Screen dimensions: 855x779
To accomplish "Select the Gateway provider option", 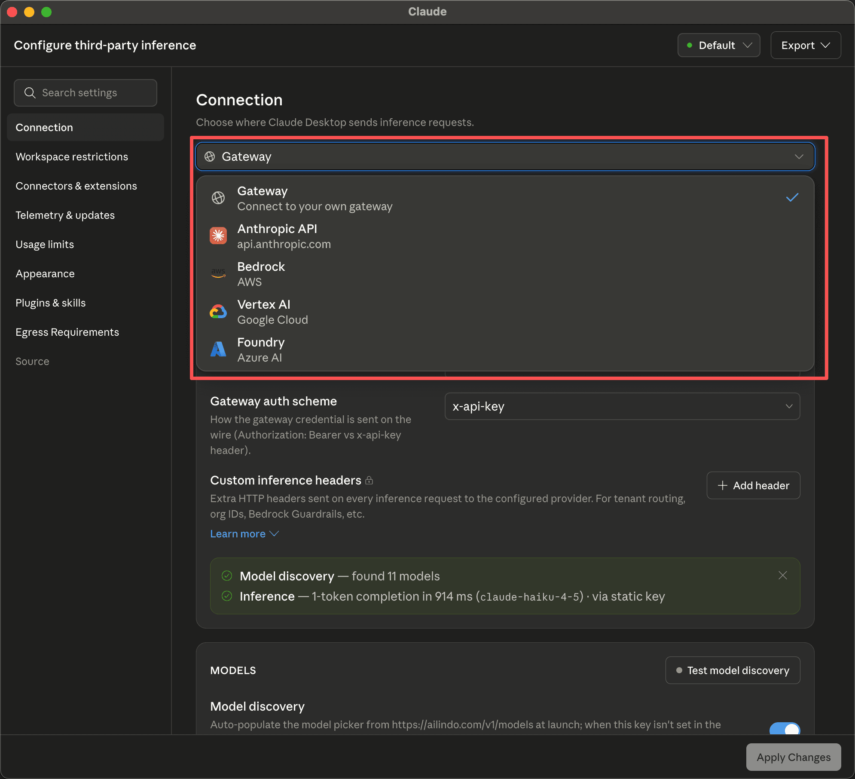I will coord(505,198).
